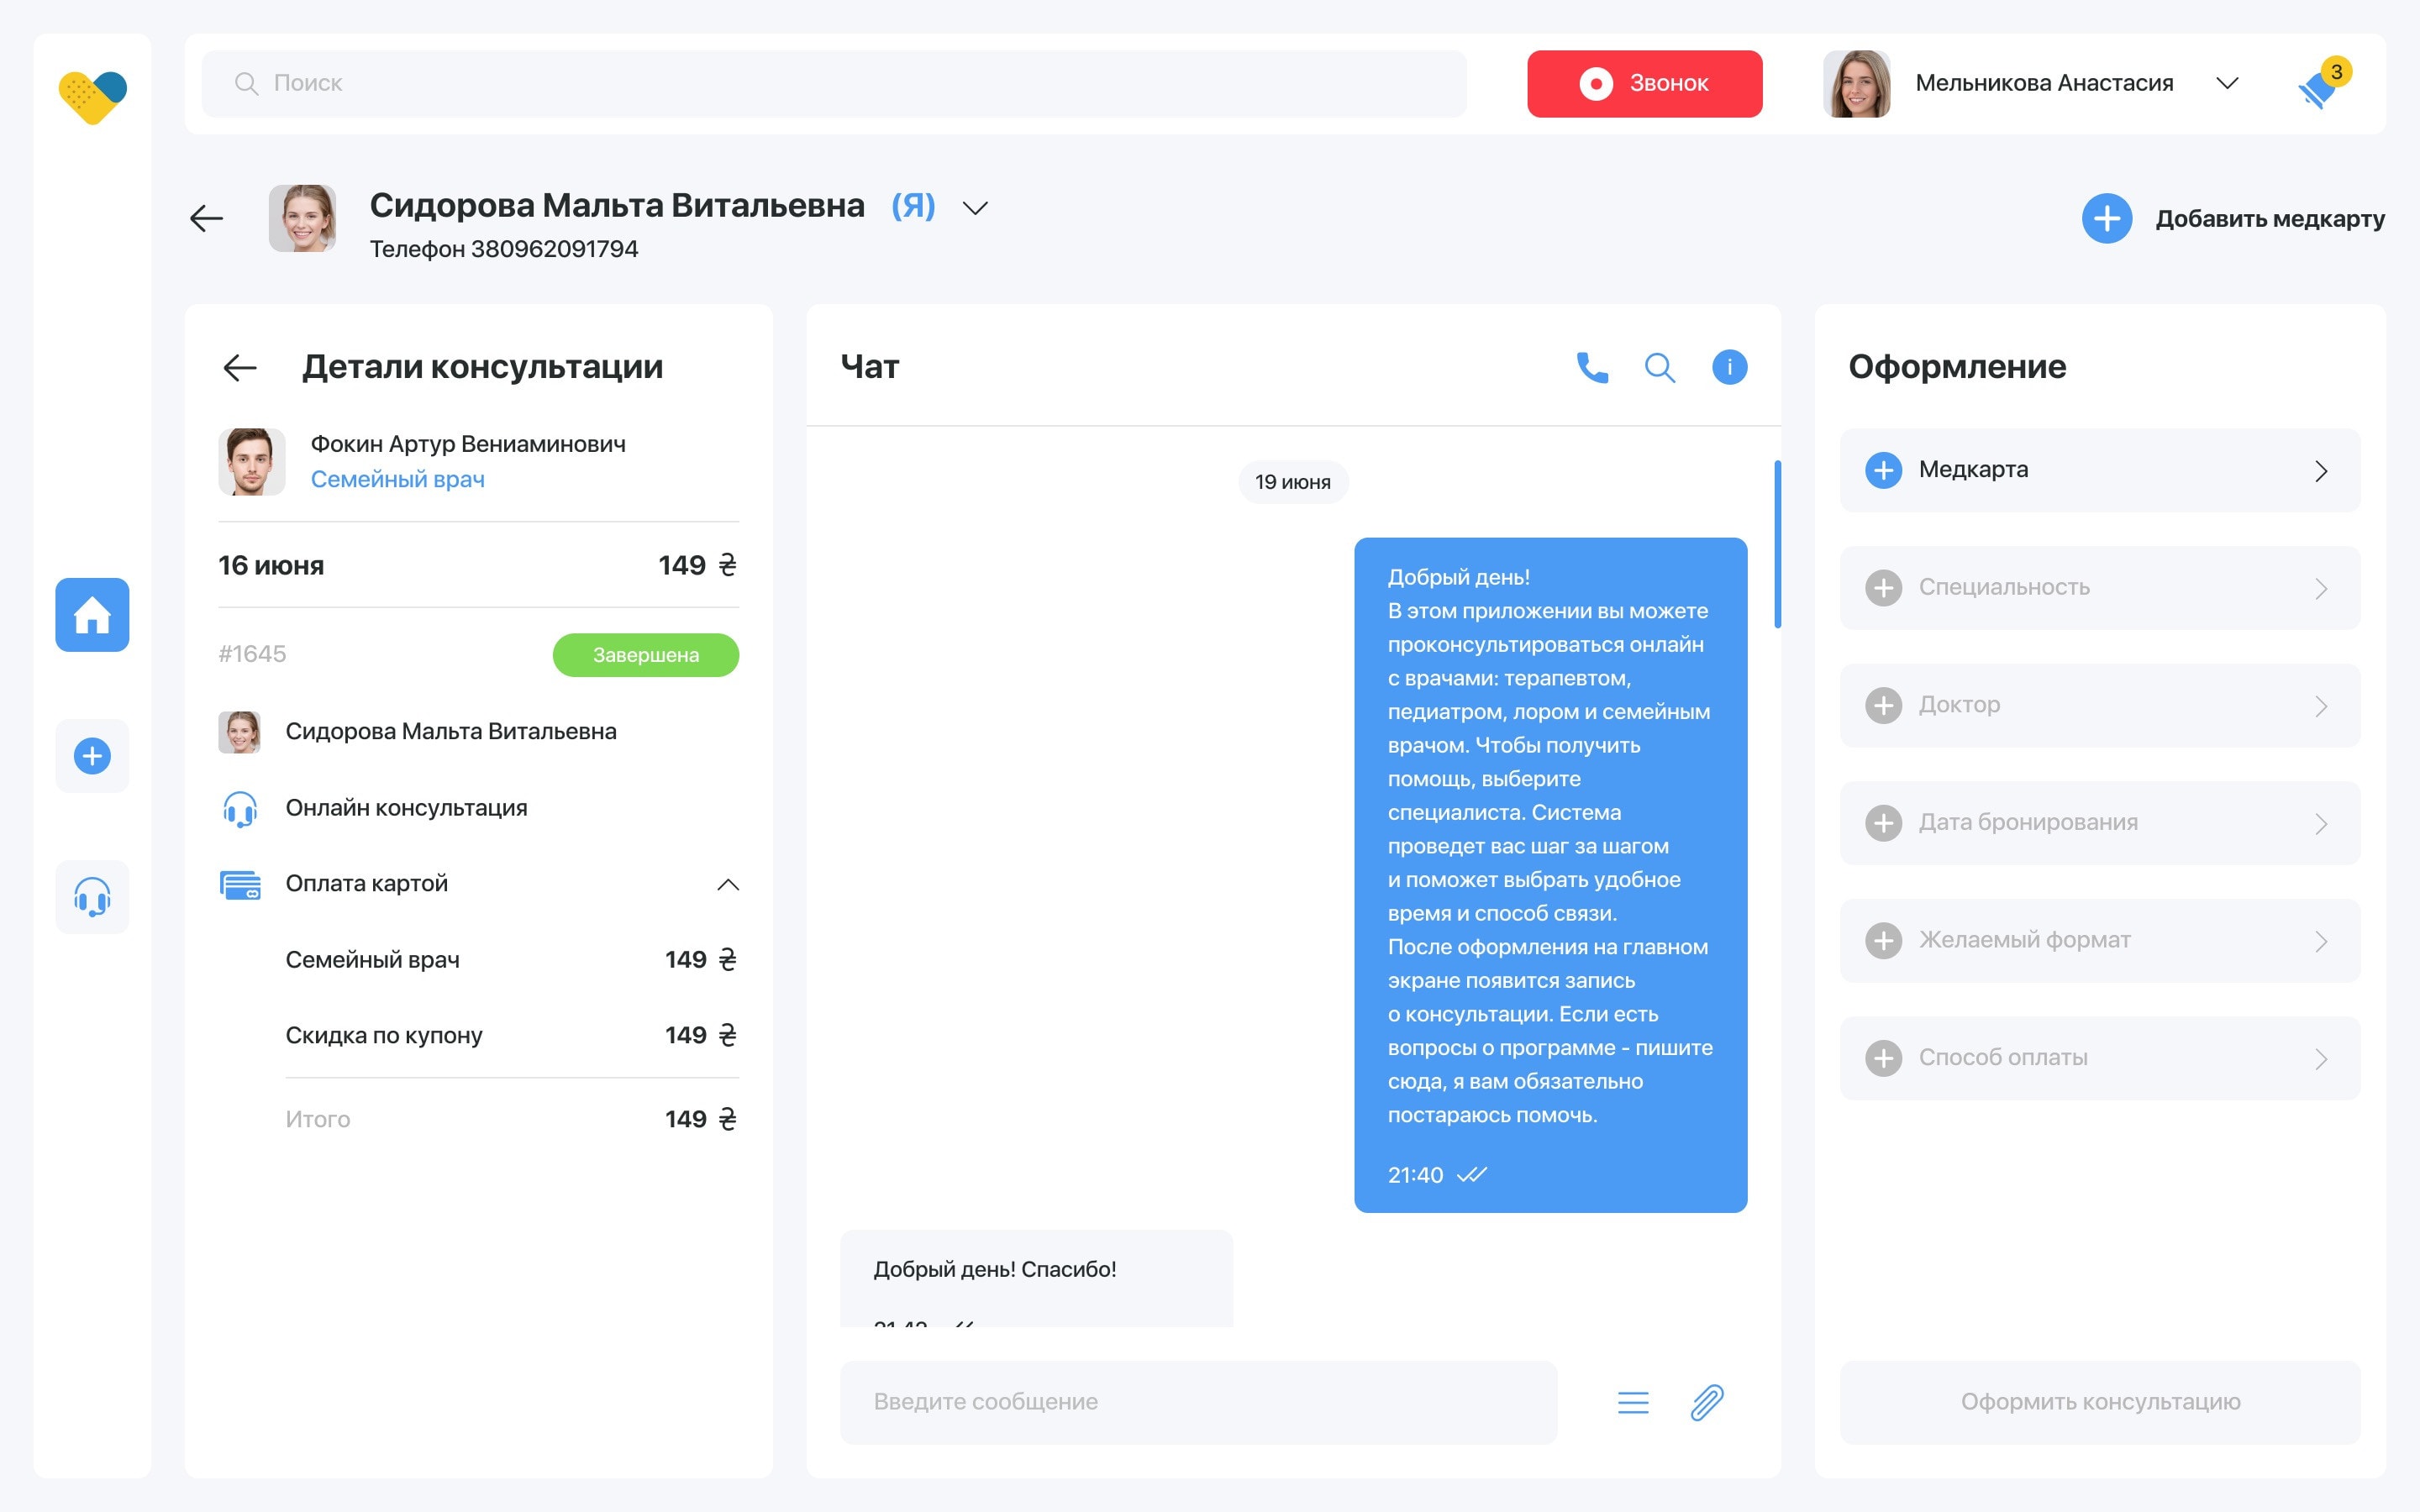Click Фокин Артур doctor photo

252,462
